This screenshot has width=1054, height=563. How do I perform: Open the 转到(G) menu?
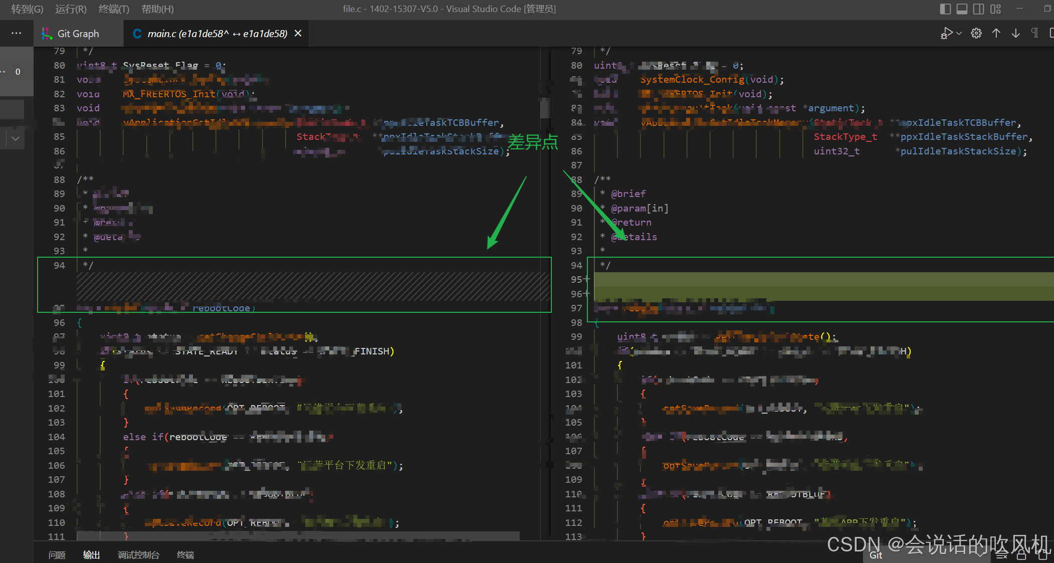[27, 9]
